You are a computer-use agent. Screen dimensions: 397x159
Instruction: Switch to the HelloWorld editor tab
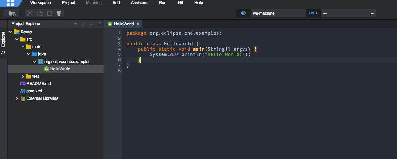124,24
